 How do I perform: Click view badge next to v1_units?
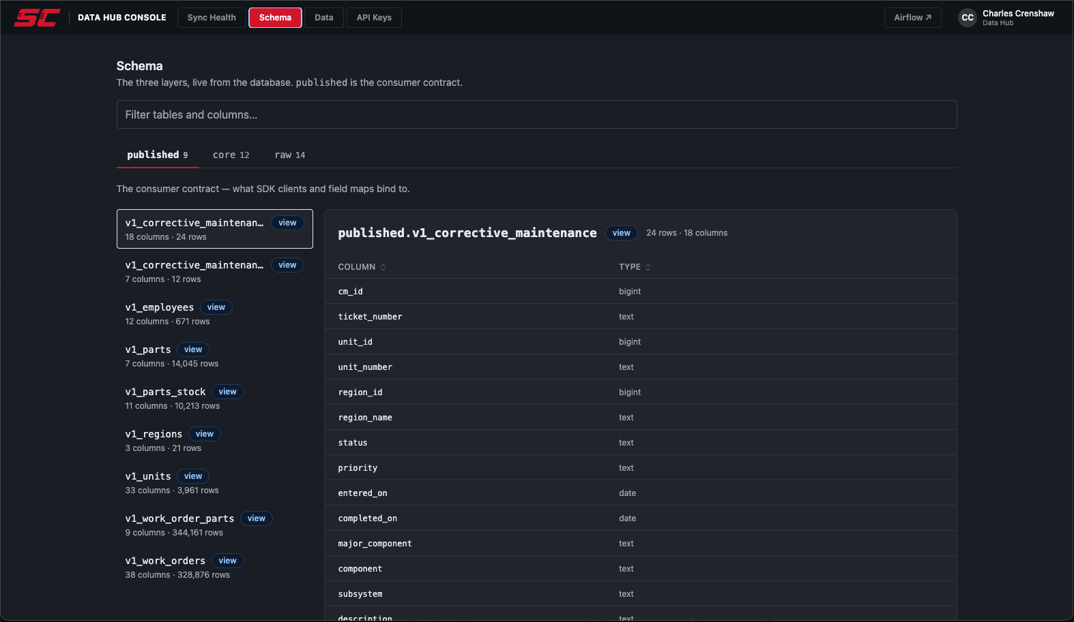pos(193,476)
